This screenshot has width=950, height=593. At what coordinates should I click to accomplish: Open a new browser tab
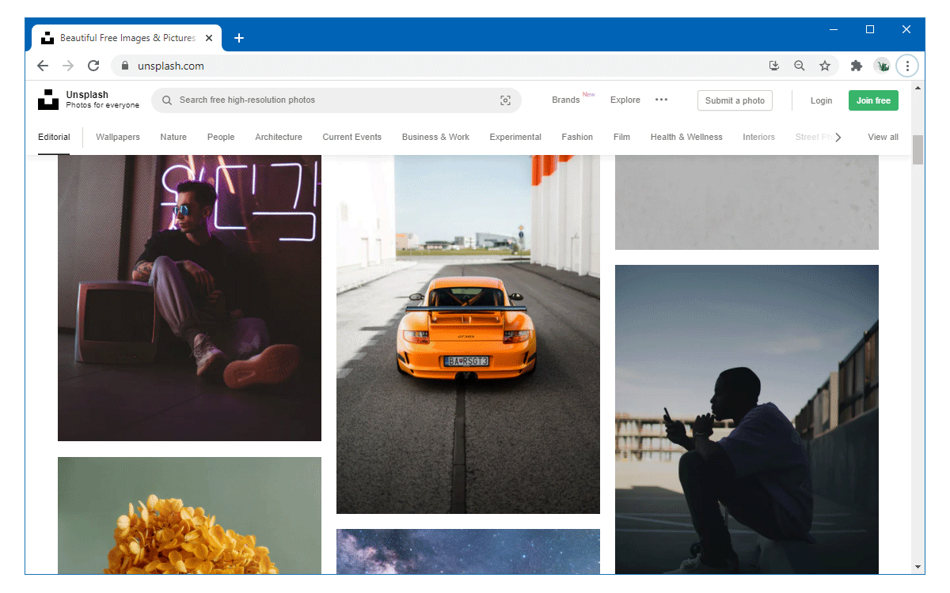pyautogui.click(x=239, y=38)
